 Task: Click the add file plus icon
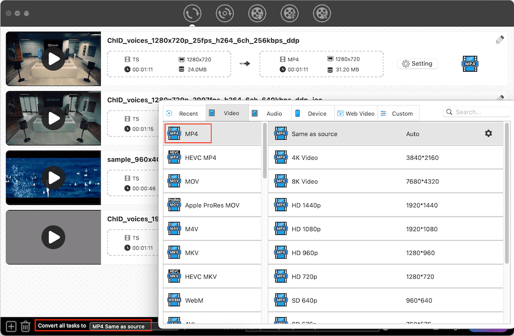tap(11, 326)
